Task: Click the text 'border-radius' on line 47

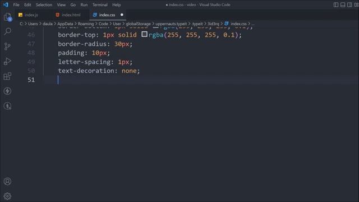Action: click(82, 44)
